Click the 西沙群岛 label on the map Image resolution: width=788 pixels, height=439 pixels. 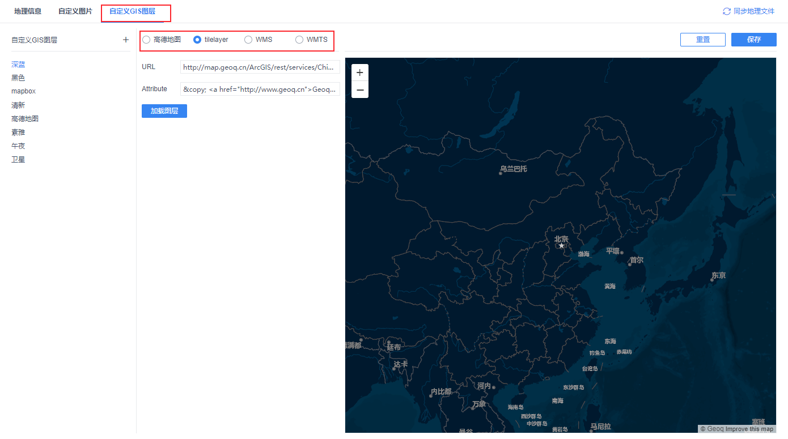click(532, 416)
